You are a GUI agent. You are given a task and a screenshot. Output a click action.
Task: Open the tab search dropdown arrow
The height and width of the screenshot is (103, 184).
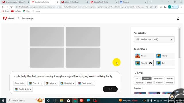[x=162, y=2]
